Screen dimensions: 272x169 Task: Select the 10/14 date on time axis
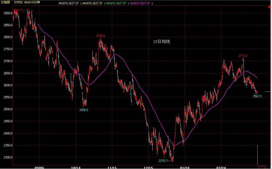[76, 167]
